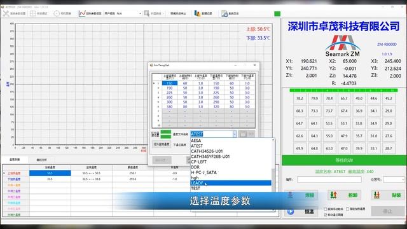Click the 贴装 arrows icon

click(376, 195)
